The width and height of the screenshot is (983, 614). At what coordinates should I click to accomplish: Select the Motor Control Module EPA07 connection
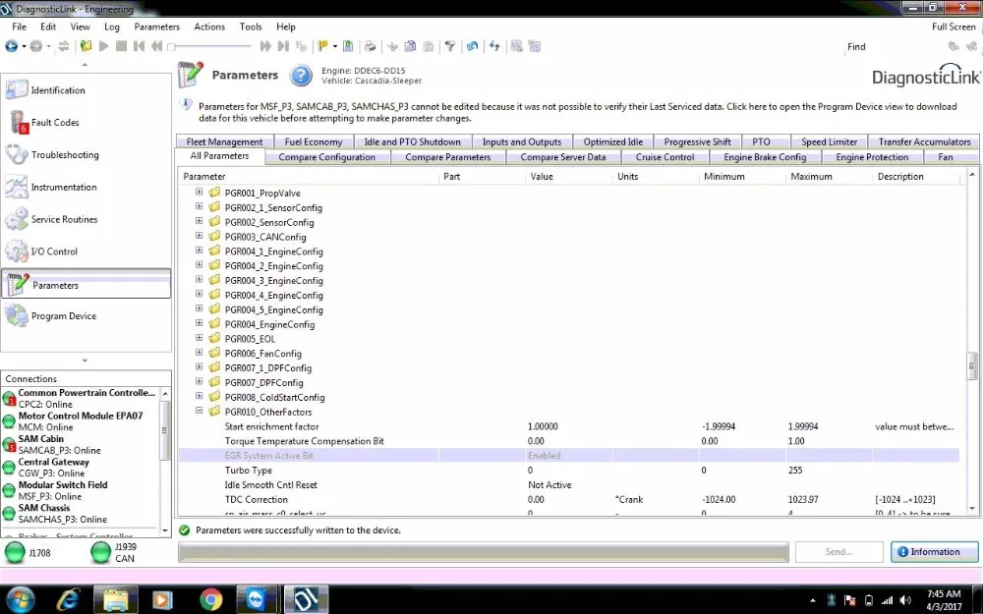click(x=81, y=416)
